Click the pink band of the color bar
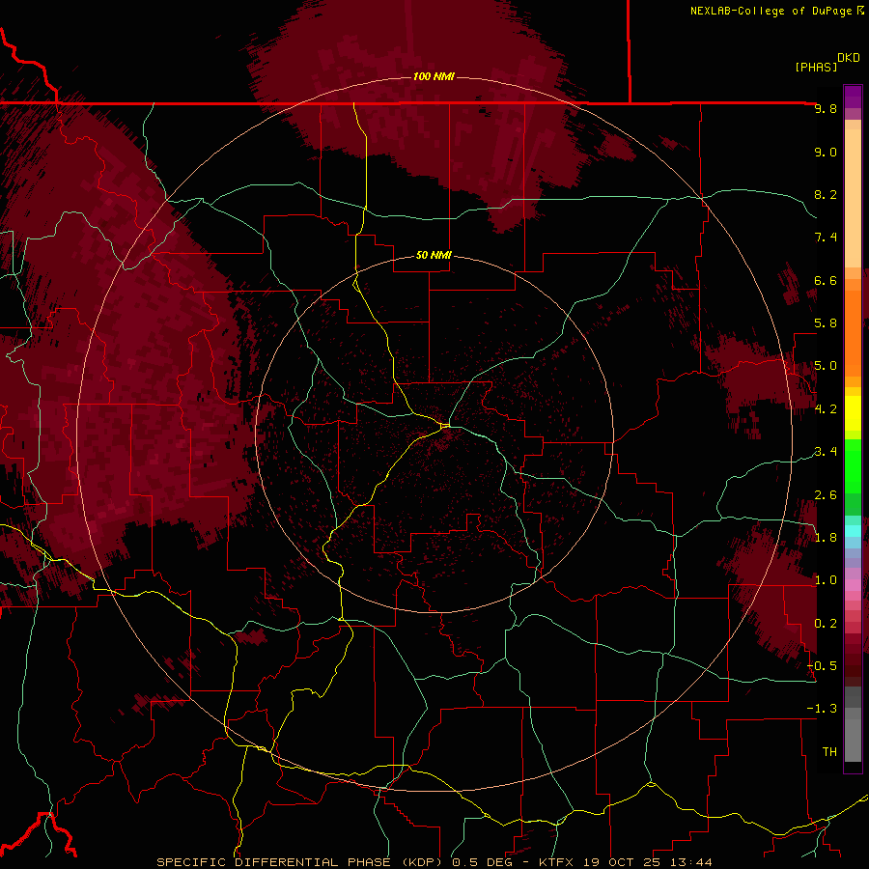The height and width of the screenshot is (869, 869). [853, 585]
